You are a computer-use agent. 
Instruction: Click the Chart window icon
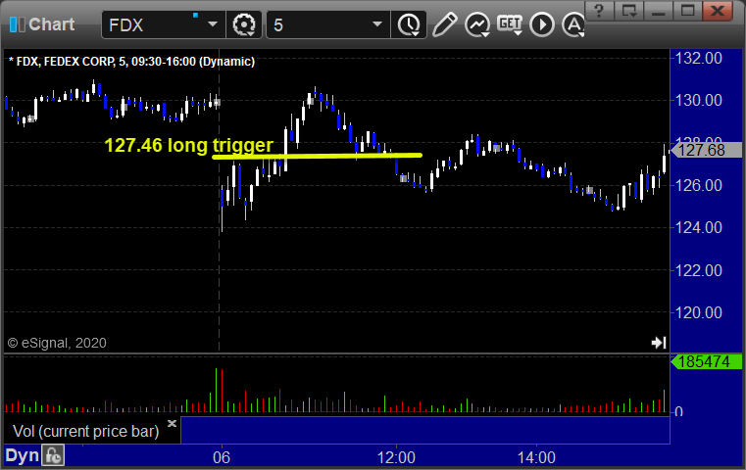point(17,24)
